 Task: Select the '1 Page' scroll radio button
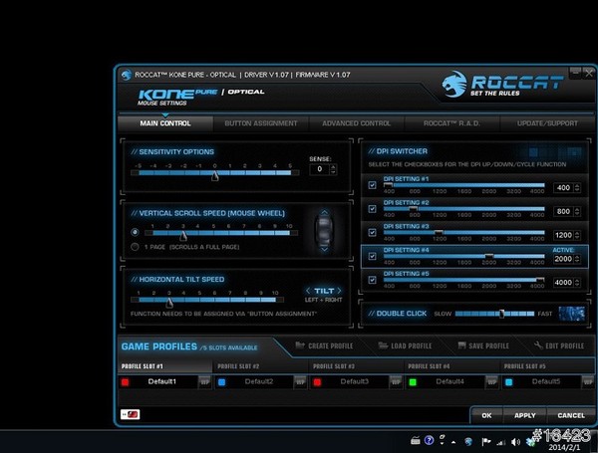coord(136,247)
